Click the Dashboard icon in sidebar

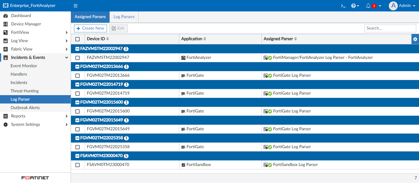point(6,16)
